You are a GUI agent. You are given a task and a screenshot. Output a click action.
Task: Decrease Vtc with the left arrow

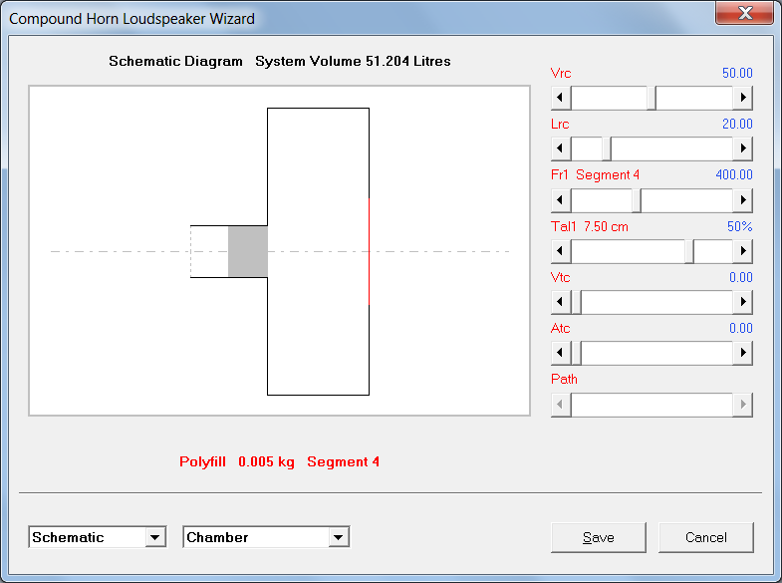click(561, 302)
